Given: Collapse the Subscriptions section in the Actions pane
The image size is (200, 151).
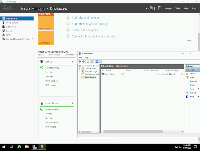Looking at the screenshot, I should (x=198, y=70).
